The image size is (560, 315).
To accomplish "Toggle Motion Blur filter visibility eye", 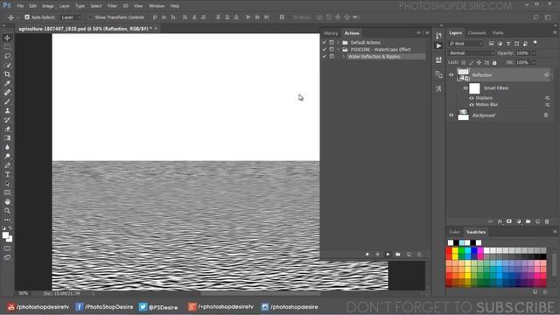I will pyautogui.click(x=472, y=105).
